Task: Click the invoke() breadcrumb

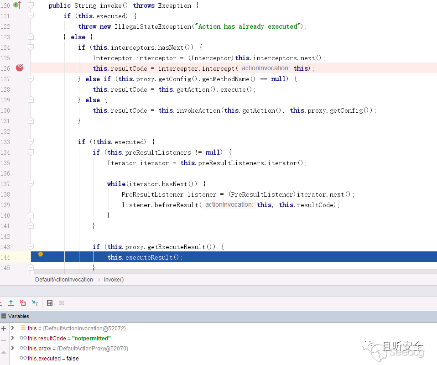Action: coord(114,279)
